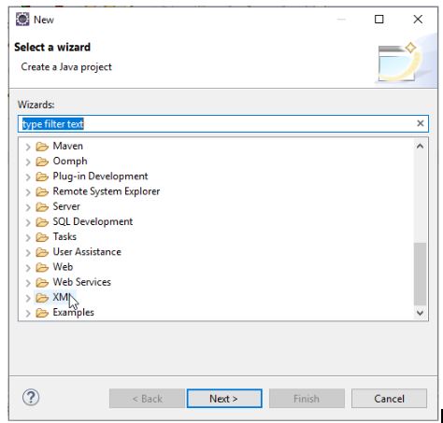The height and width of the screenshot is (423, 443).
Task: Click the Tasks folder icon
Action: click(x=42, y=237)
